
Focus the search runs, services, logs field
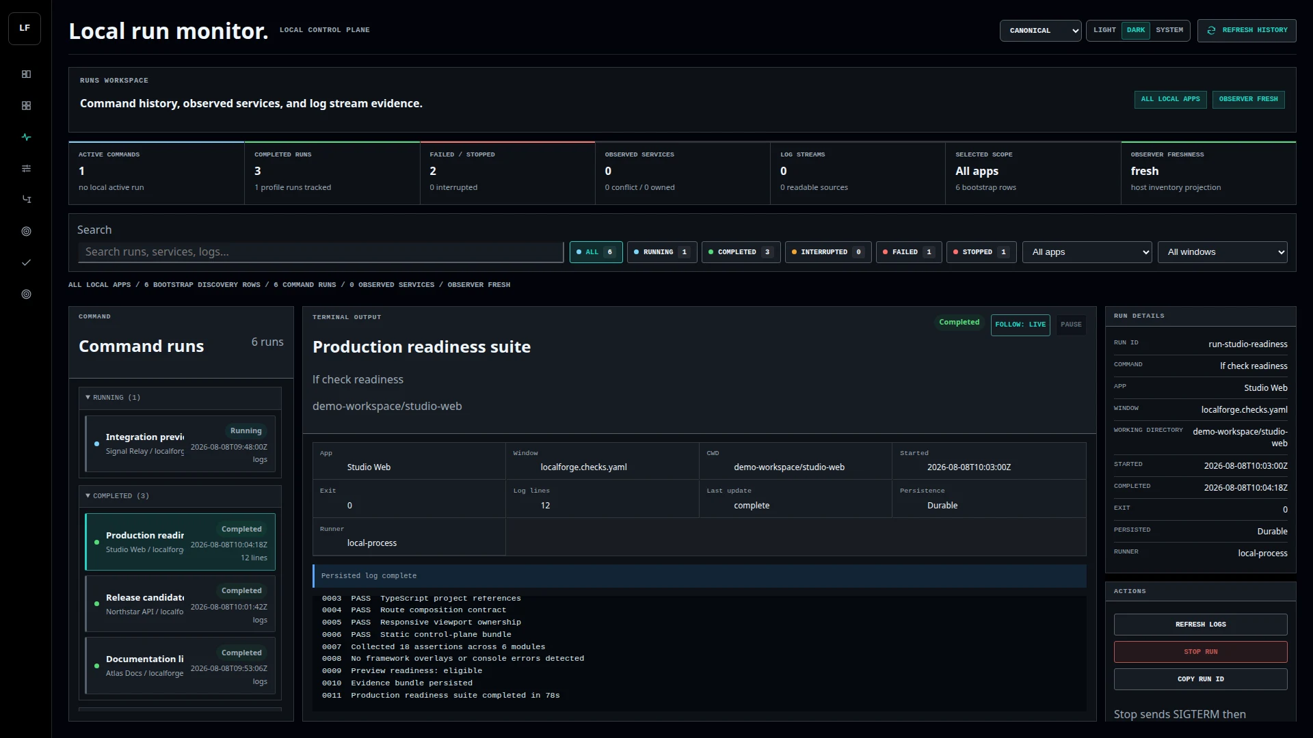320,252
